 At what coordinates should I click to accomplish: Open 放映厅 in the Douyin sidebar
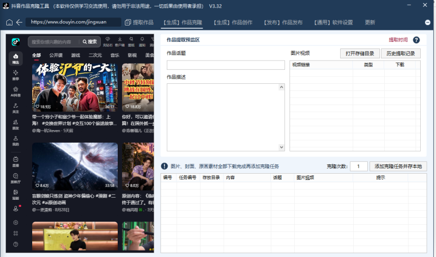point(16,178)
